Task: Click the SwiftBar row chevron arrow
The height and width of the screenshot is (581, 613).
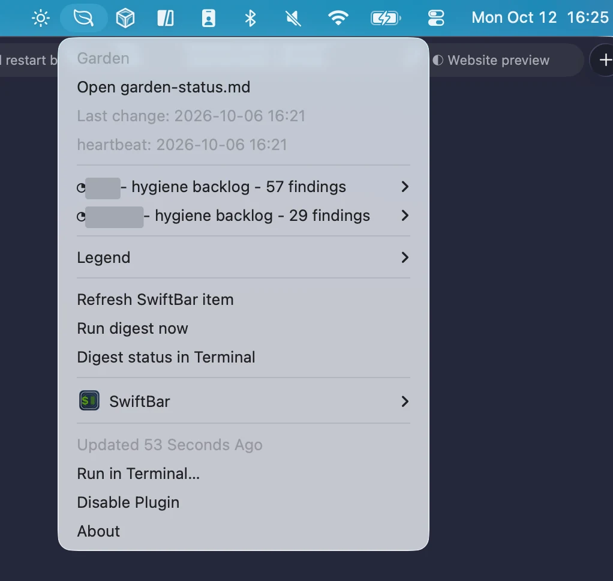Action: pos(405,401)
